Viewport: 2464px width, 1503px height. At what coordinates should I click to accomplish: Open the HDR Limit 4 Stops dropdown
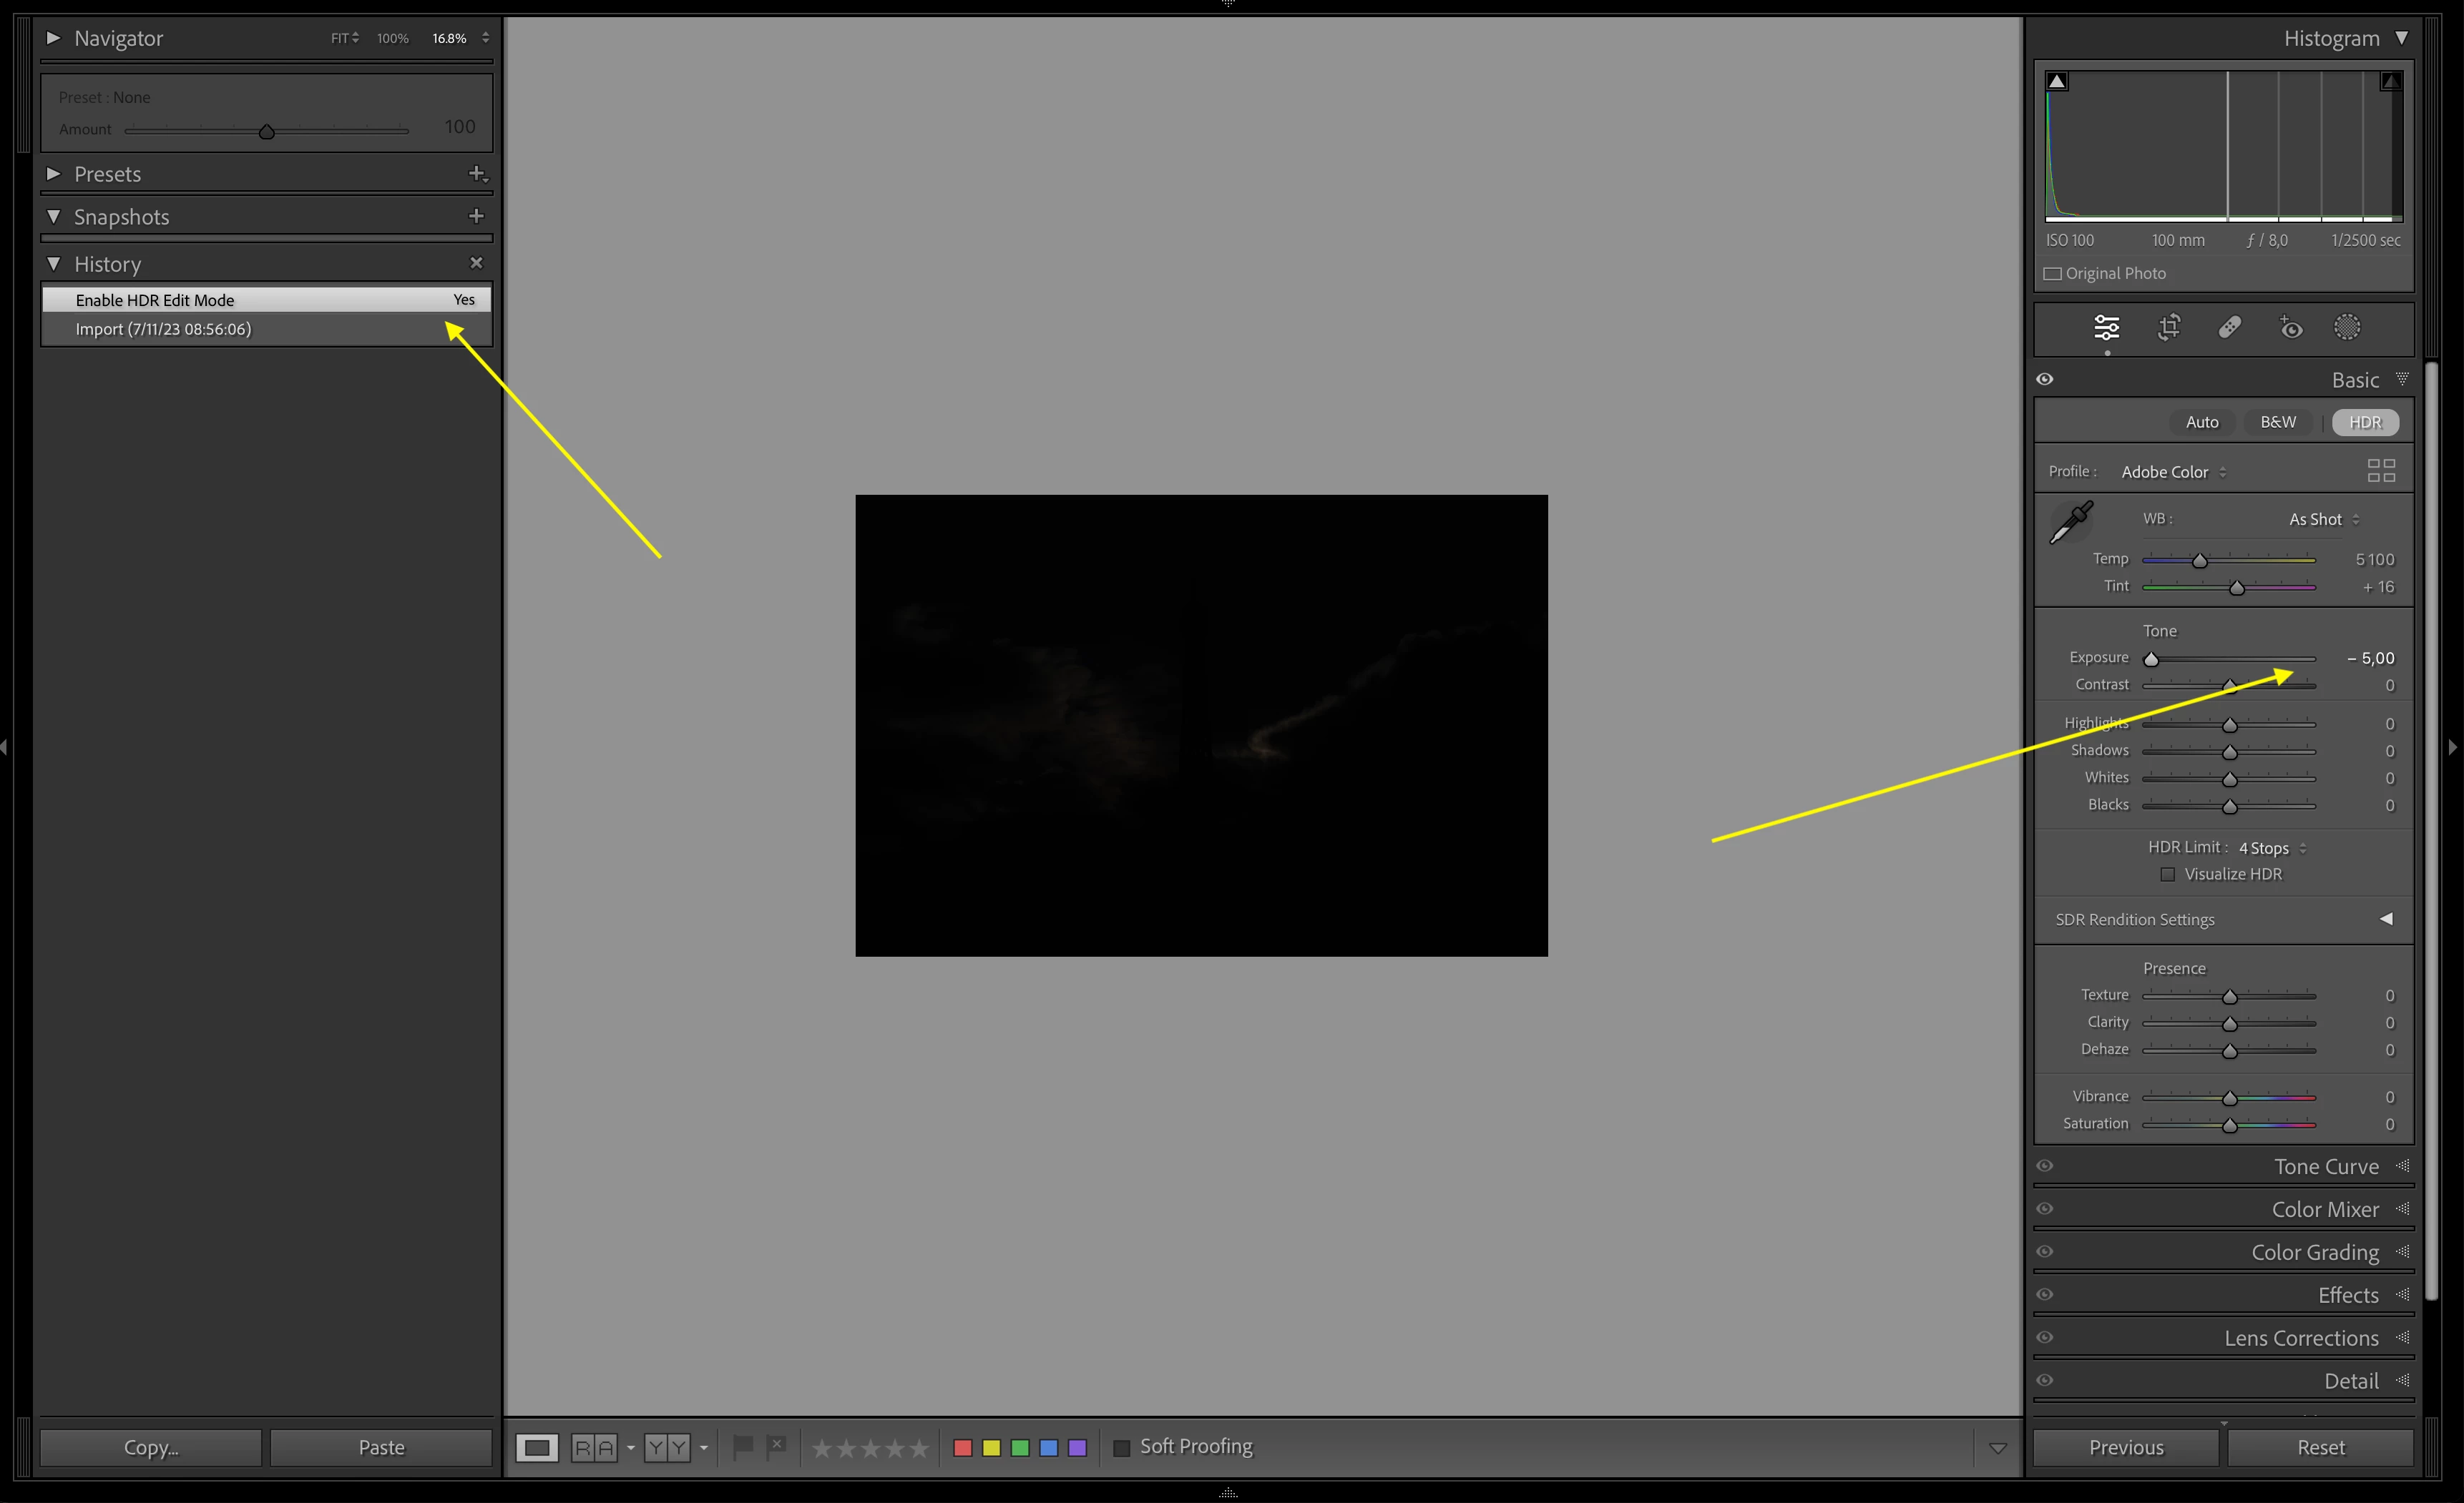(x=2271, y=847)
